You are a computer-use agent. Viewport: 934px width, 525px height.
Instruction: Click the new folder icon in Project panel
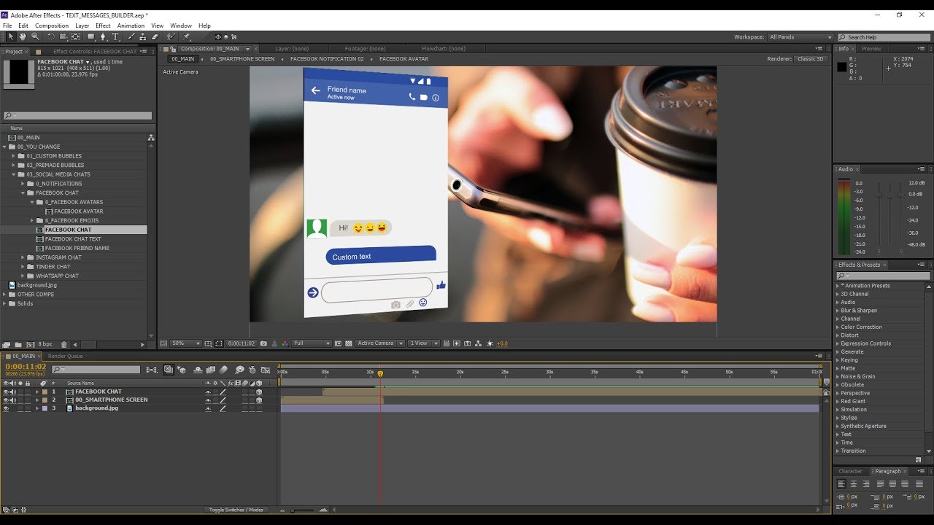tap(17, 344)
